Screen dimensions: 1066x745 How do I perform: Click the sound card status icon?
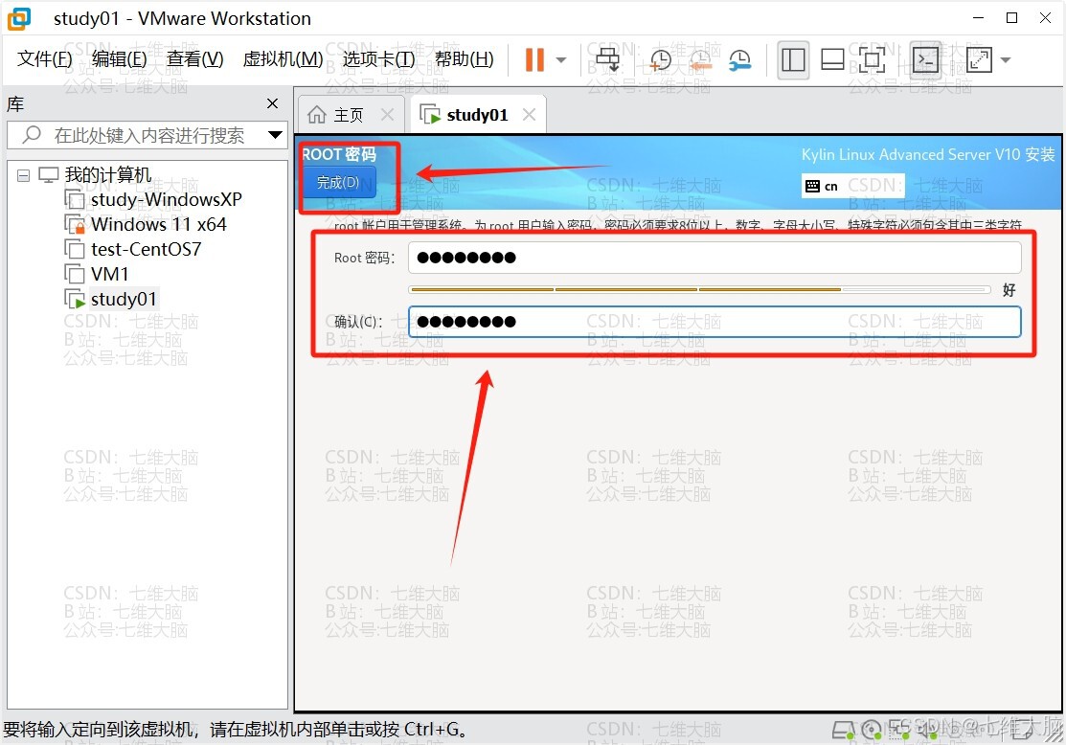point(926,731)
